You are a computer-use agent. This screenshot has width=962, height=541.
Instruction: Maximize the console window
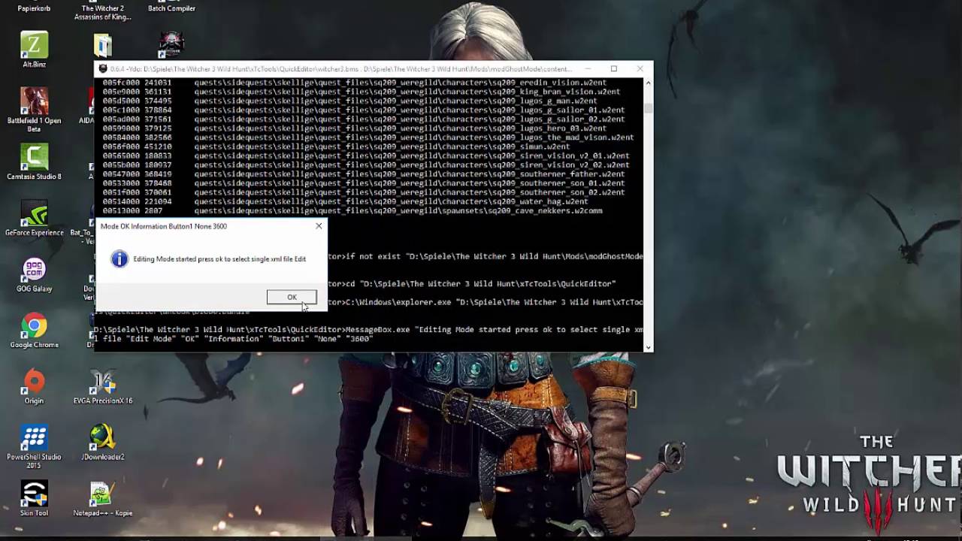(614, 69)
